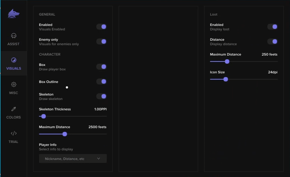Toggle the Box Outline switch
The height and width of the screenshot is (177, 290).
pyautogui.click(x=101, y=81)
